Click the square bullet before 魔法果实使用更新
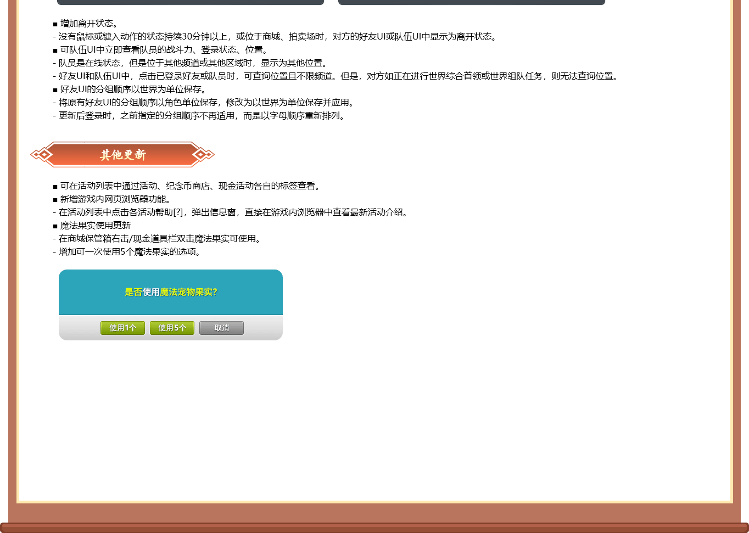749x533 pixels. click(x=55, y=226)
